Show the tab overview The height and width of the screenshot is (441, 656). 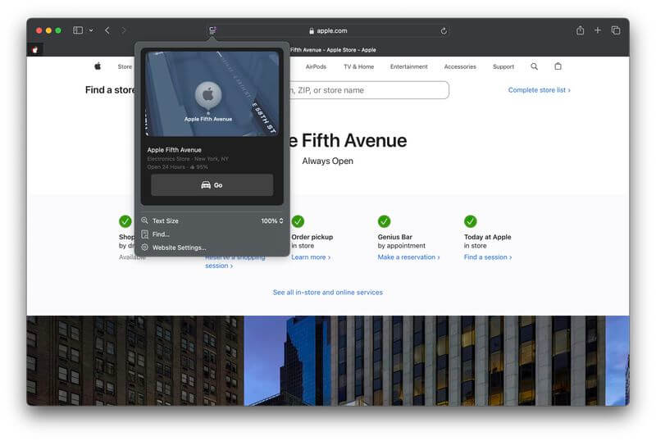[616, 30]
